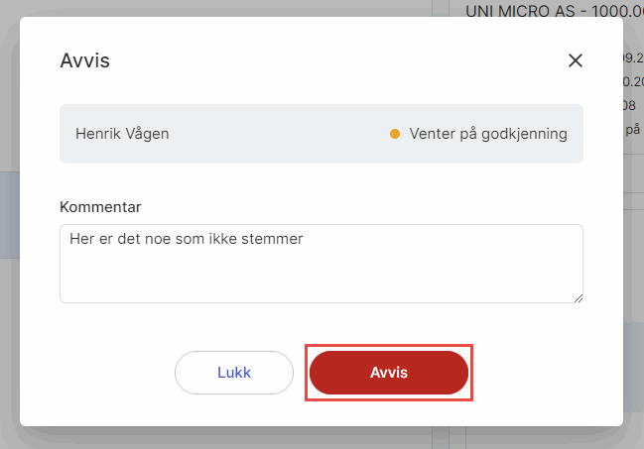Screen dimensions: 644x449
Task: Click the text "Her er det noe som ikke stemmer"
Action: (186, 239)
